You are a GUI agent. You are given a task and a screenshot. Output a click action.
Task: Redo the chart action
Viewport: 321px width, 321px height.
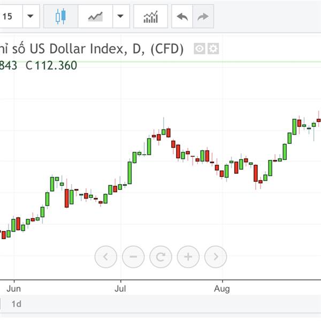[203, 17]
